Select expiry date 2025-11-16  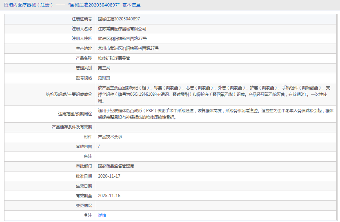[x=109, y=196]
